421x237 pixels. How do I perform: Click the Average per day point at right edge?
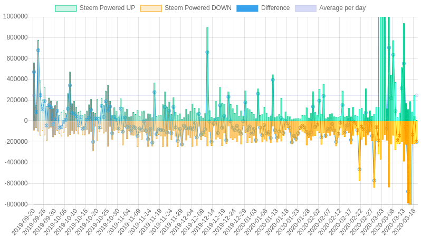(x=416, y=95)
